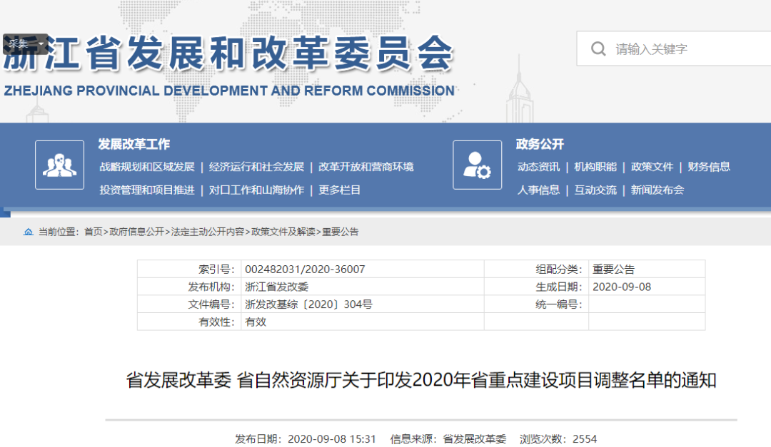The height and width of the screenshot is (447, 771).
Task: Click 法定主动公开内容 breadcrumb link
Action: click(x=208, y=232)
